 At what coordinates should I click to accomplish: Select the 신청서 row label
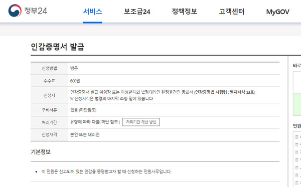(x=49, y=95)
